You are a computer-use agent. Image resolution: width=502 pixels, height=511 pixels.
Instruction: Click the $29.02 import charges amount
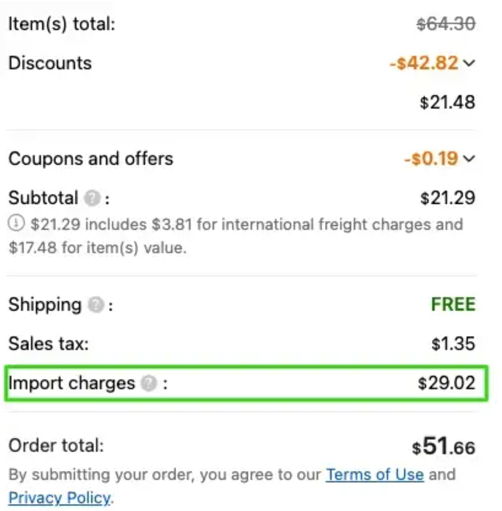pyautogui.click(x=446, y=383)
